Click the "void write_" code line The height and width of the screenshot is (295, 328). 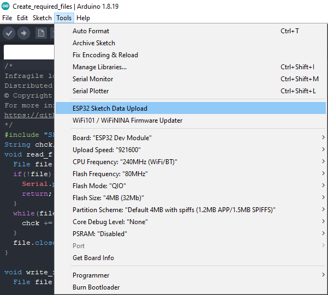29,272
